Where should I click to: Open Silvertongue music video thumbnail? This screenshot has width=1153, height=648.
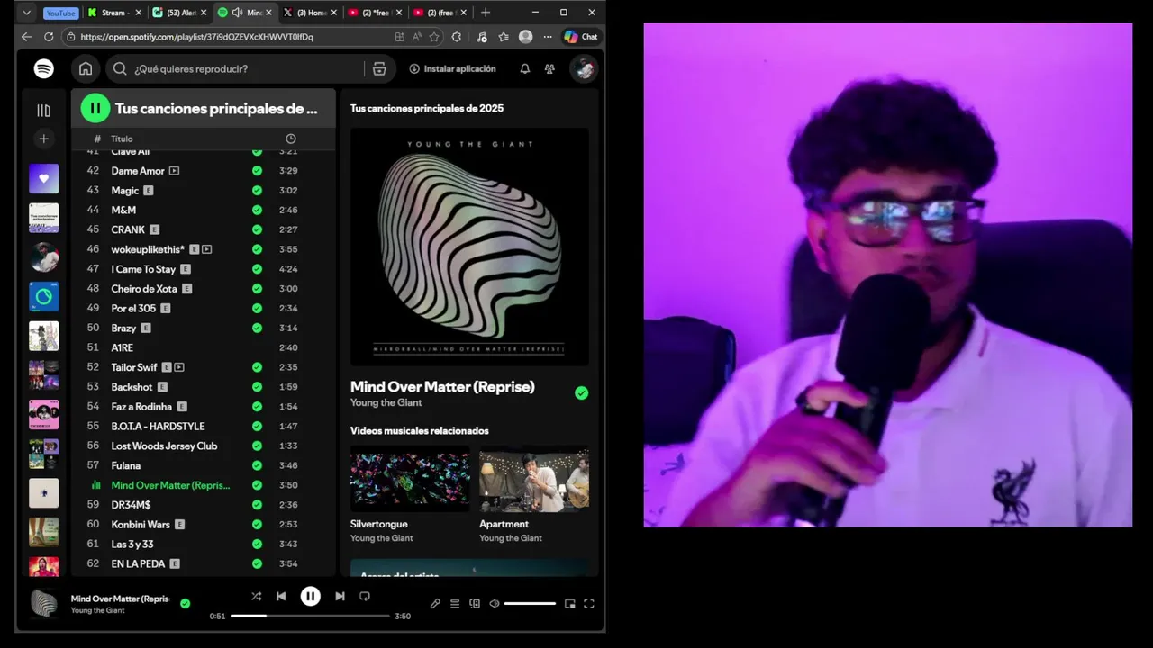coord(410,479)
